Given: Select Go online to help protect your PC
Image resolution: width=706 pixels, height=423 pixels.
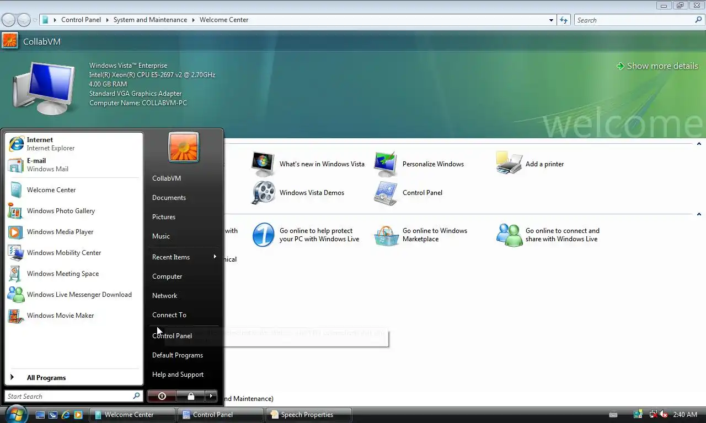Looking at the screenshot, I should (x=306, y=235).
